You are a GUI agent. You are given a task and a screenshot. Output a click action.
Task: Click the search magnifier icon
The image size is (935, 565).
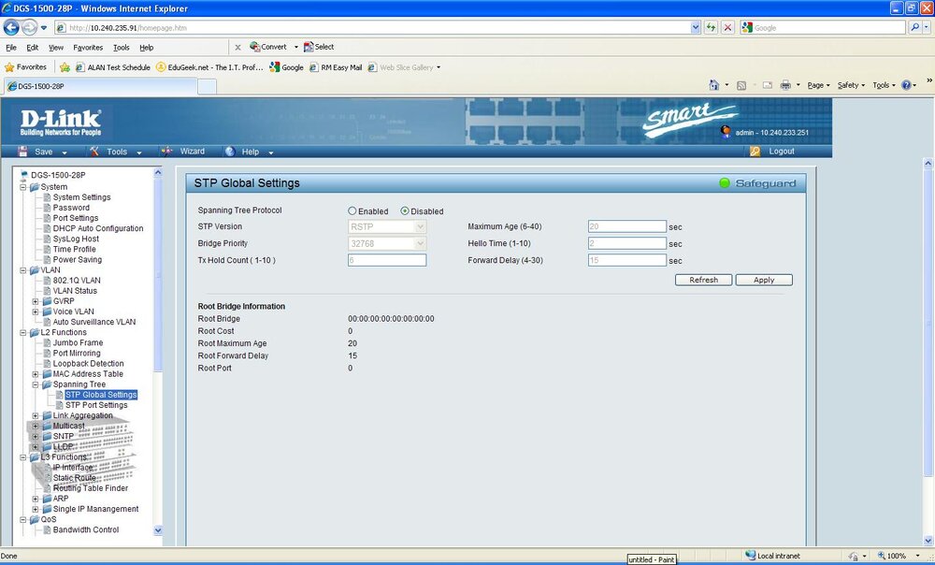click(x=915, y=27)
